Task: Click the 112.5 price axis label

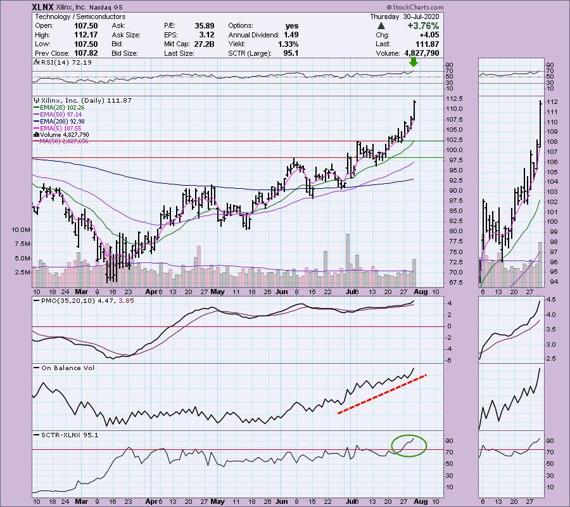Action: pos(454,99)
